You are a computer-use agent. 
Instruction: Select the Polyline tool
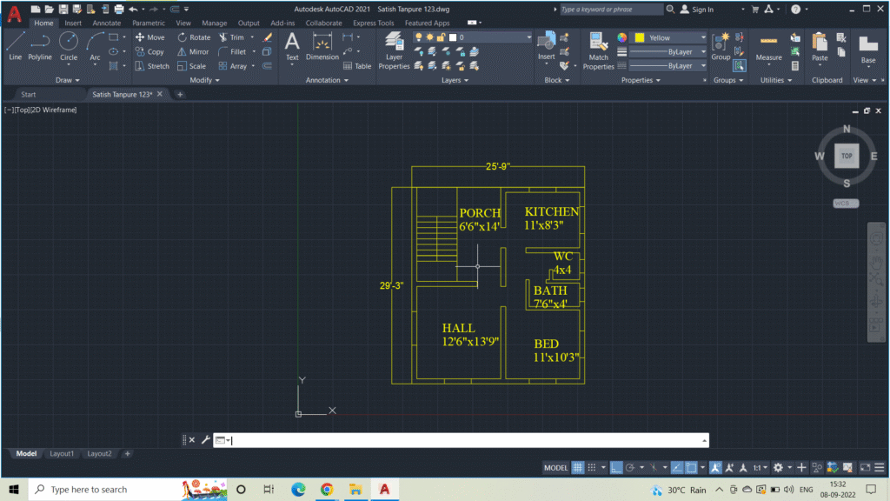pyautogui.click(x=40, y=46)
